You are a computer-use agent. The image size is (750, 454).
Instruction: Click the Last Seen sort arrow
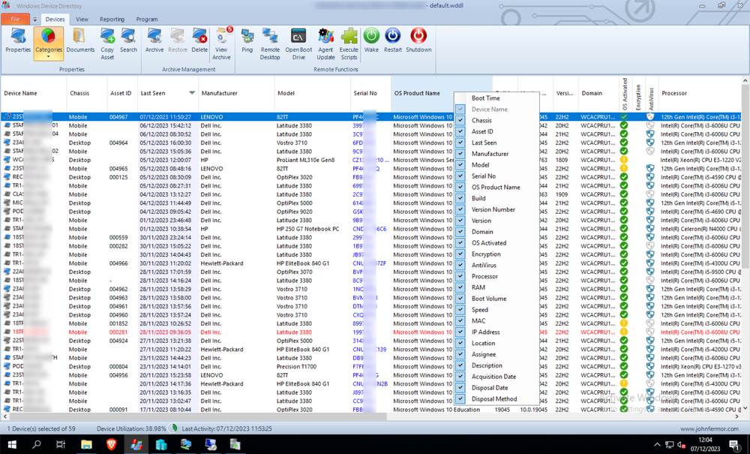pos(192,93)
